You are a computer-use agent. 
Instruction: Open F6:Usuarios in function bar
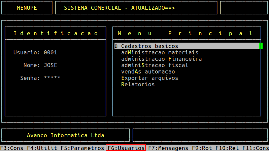tap(126, 148)
